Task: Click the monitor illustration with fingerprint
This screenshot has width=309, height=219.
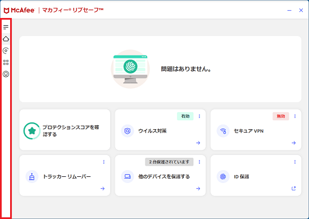Action: point(130,69)
